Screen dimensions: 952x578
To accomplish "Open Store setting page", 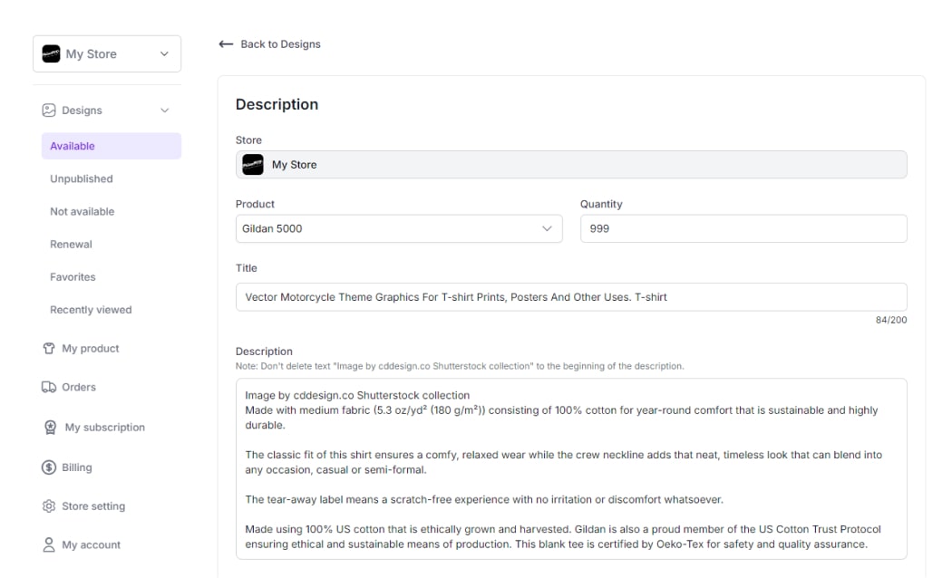I will tap(93, 506).
